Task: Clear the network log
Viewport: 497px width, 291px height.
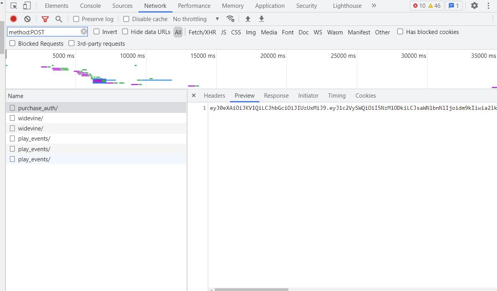Action: (27, 19)
